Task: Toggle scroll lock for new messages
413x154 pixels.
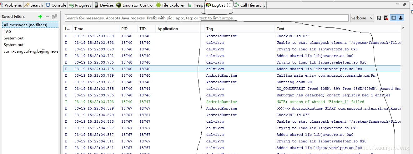Action: tap(400, 18)
